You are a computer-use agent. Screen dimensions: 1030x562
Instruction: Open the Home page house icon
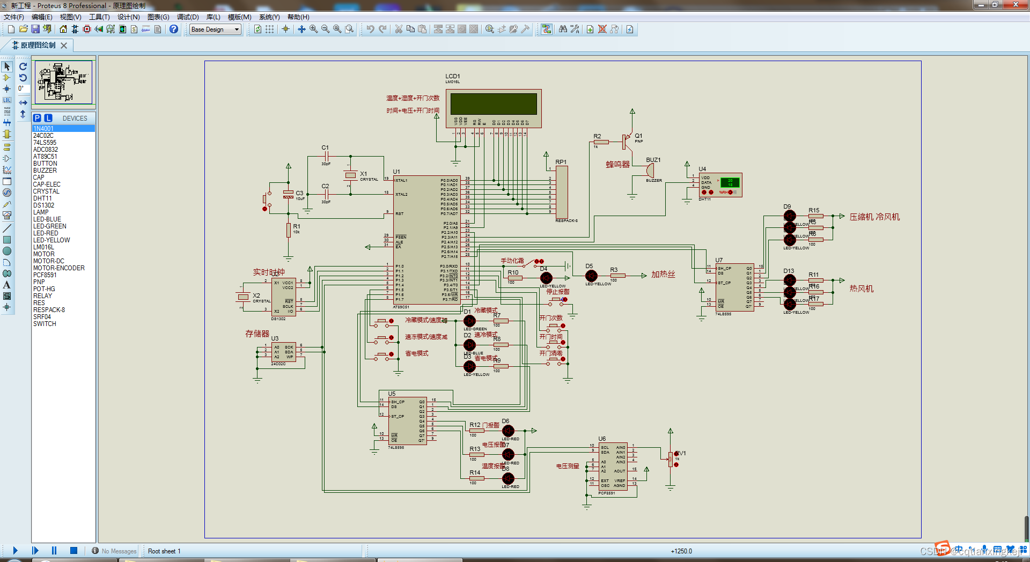[63, 29]
